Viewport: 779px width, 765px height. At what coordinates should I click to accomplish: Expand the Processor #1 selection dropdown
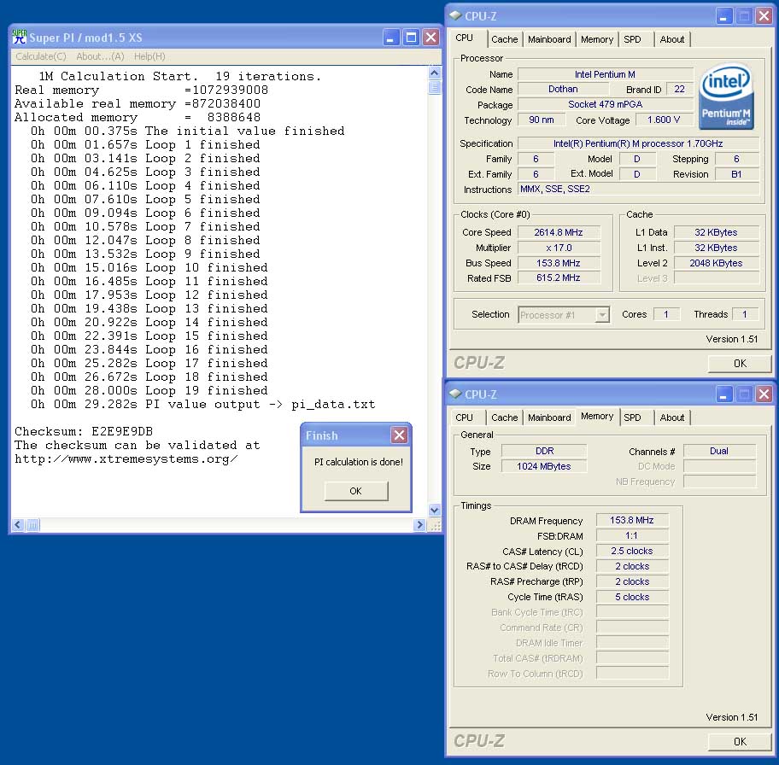(602, 315)
